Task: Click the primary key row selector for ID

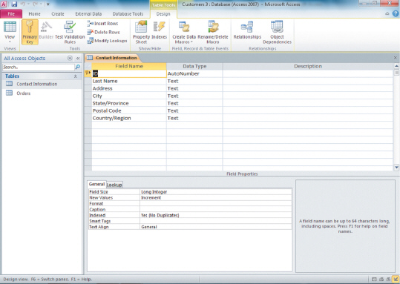Action: coord(88,73)
